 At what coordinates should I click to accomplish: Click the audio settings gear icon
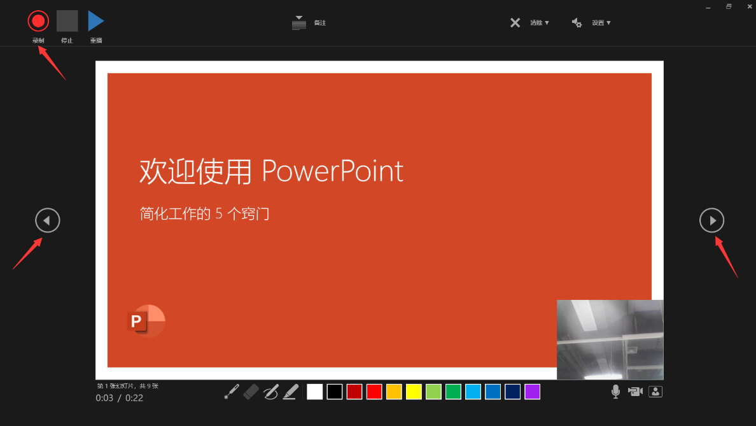(x=577, y=23)
